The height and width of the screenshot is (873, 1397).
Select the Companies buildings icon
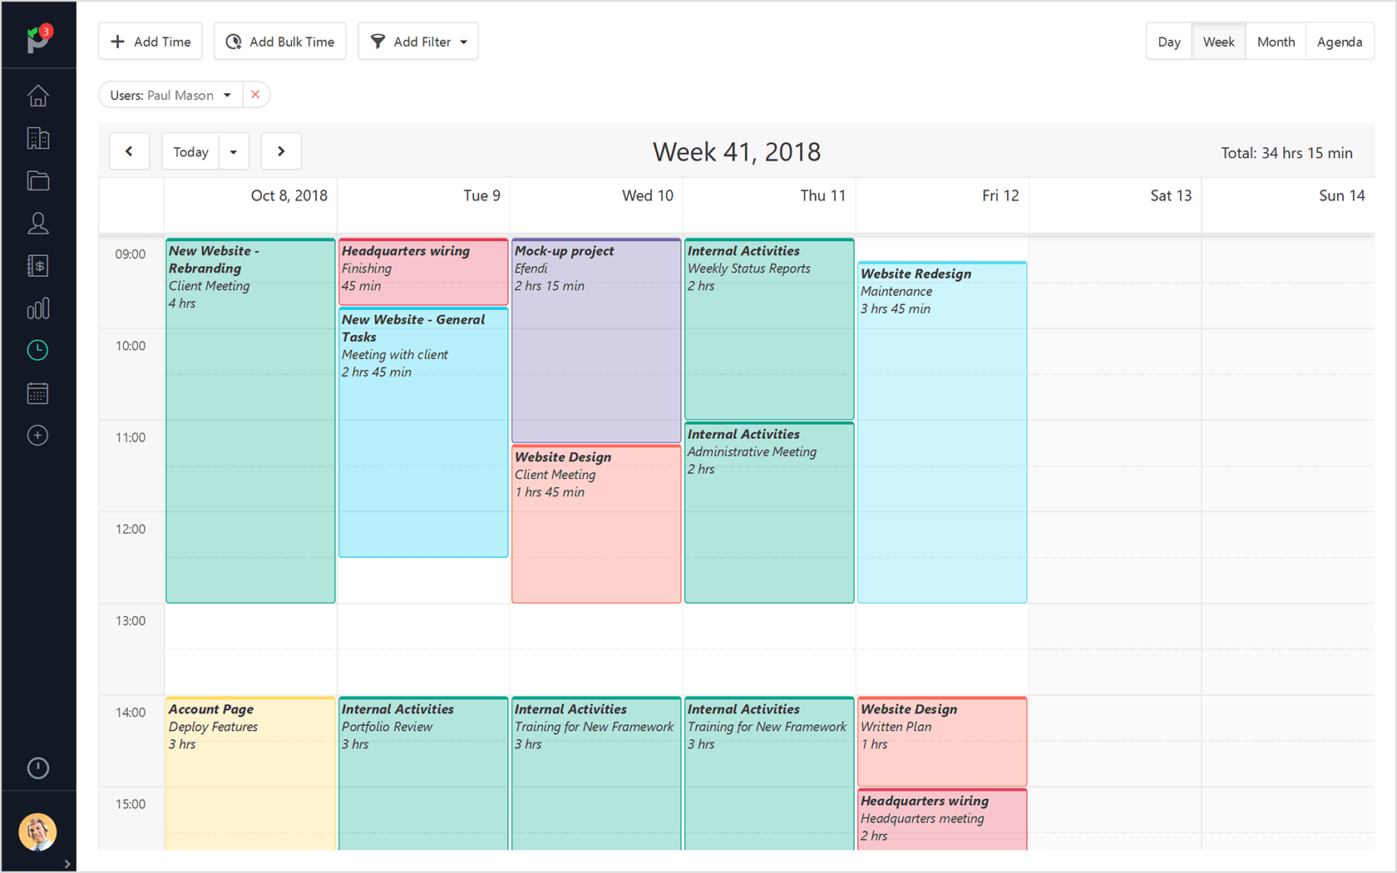[x=37, y=138]
